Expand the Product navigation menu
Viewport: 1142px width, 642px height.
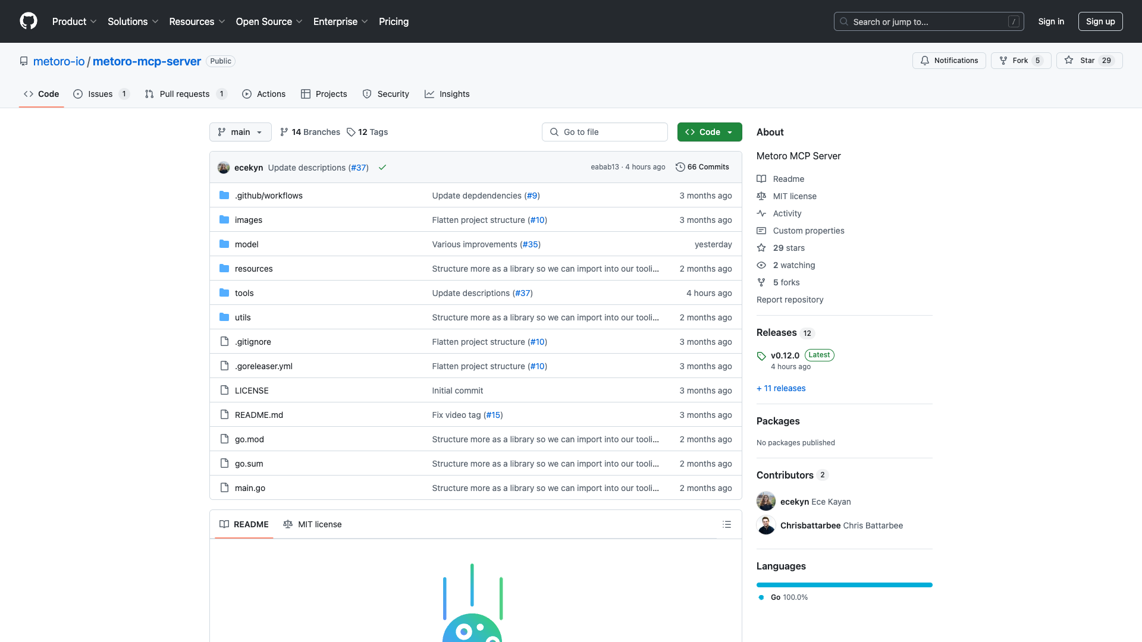74,21
